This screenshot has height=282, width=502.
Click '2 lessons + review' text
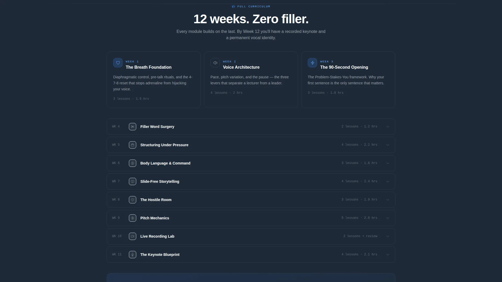pos(360,236)
